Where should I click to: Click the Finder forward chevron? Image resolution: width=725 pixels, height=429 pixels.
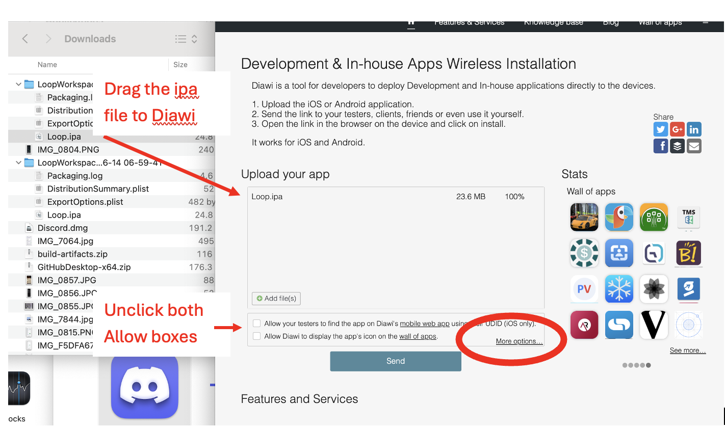tap(48, 39)
